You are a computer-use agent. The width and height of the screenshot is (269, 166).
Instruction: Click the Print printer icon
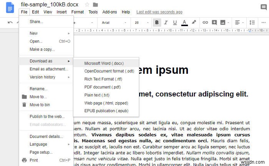point(24,160)
